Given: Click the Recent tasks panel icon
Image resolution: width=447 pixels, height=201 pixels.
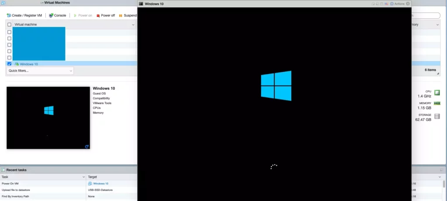Looking at the screenshot, I should coord(3,170).
